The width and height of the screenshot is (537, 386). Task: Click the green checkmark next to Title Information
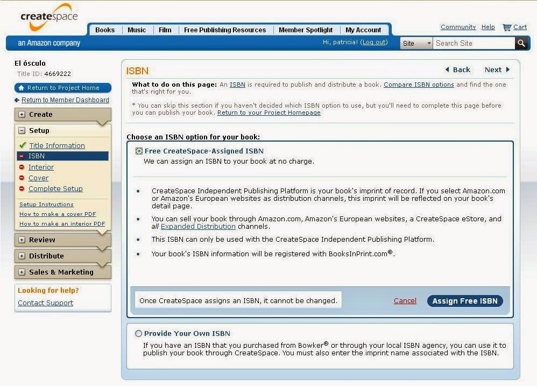click(x=23, y=145)
